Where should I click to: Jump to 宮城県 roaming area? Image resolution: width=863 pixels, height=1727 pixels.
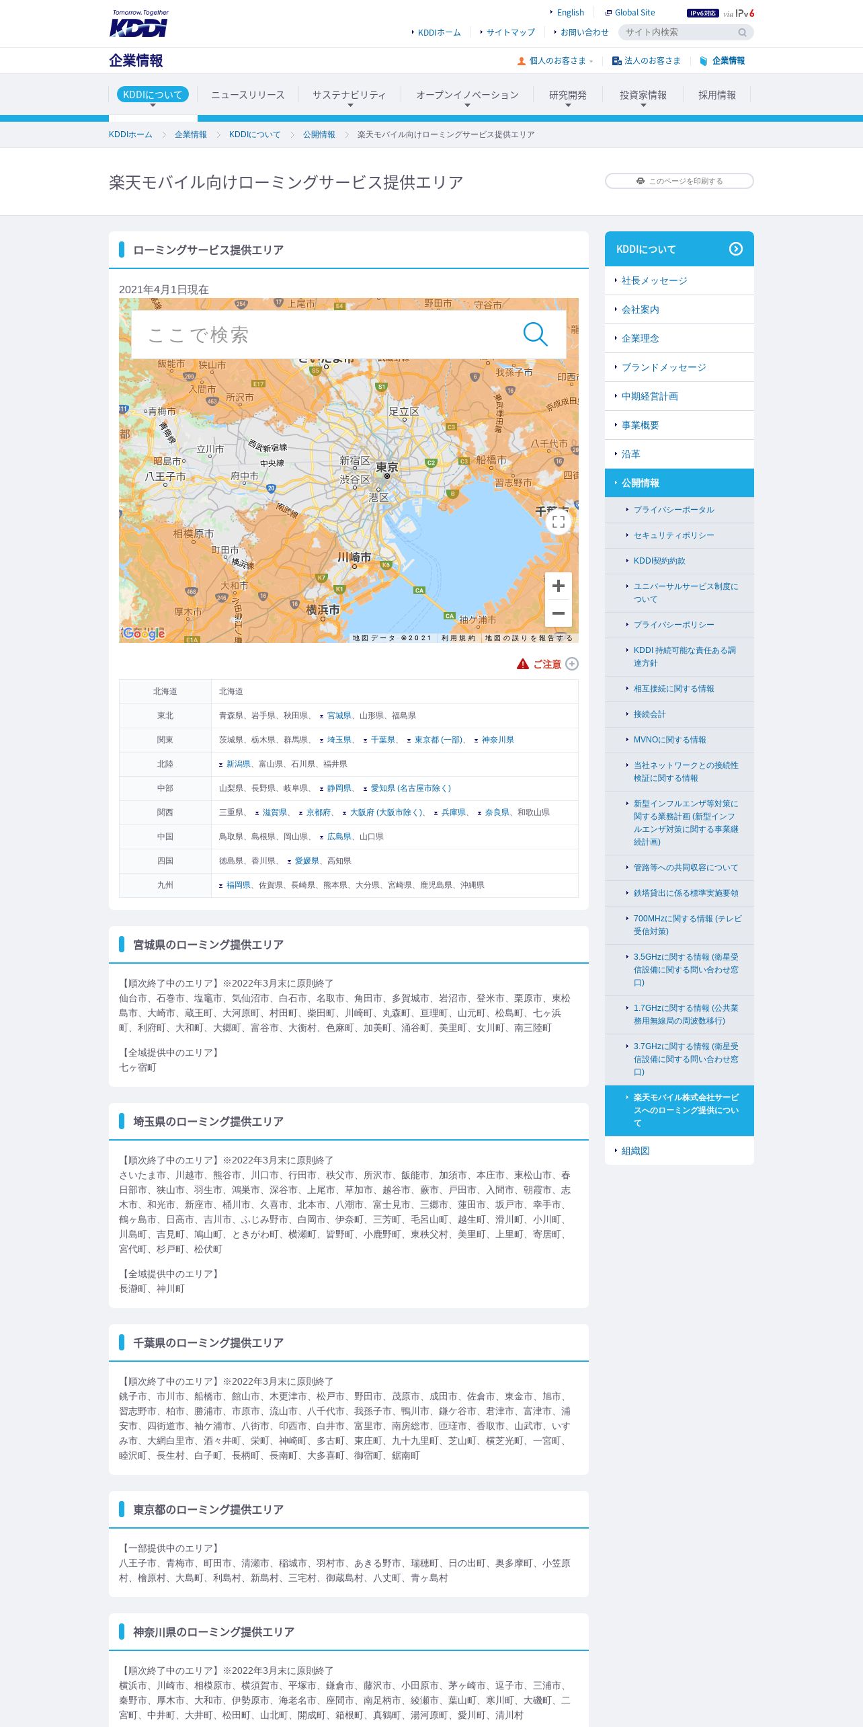pos(339,716)
